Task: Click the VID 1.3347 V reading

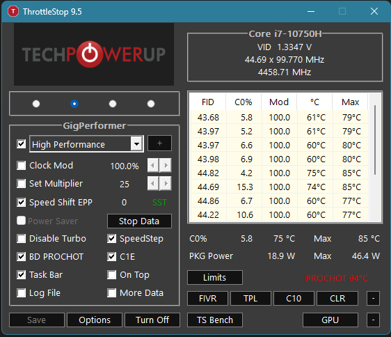Action: pyautogui.click(x=285, y=47)
